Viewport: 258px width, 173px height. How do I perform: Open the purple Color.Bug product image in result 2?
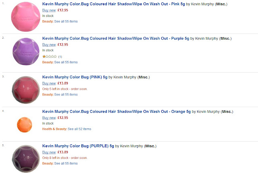pyautogui.click(x=26, y=52)
